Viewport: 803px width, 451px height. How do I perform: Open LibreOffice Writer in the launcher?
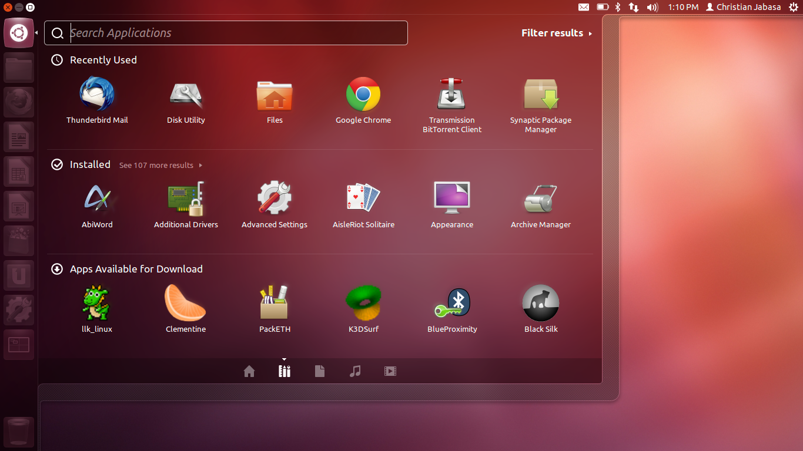pyautogui.click(x=19, y=137)
